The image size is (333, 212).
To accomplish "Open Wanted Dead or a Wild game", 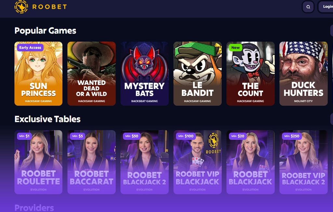I will coord(91,73).
